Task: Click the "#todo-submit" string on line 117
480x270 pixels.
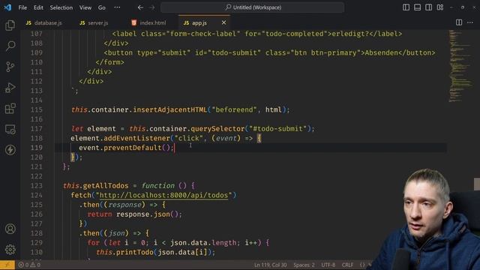Action: [277, 128]
